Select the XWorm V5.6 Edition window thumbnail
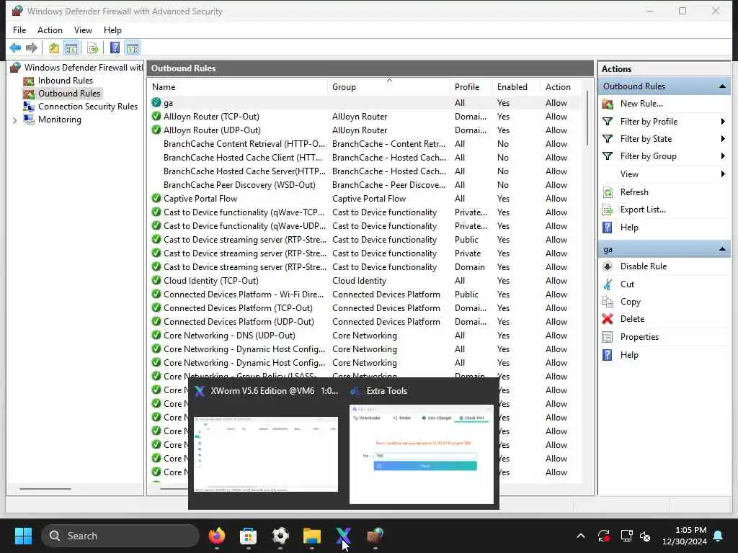This screenshot has width=738, height=553. pos(266,454)
